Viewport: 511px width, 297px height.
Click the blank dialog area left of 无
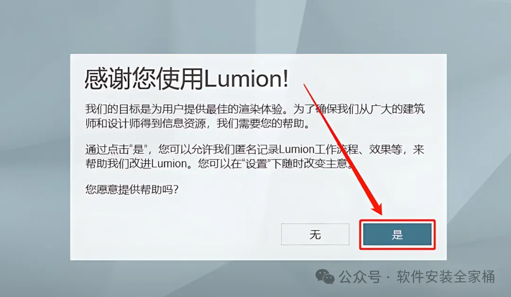click(176, 234)
